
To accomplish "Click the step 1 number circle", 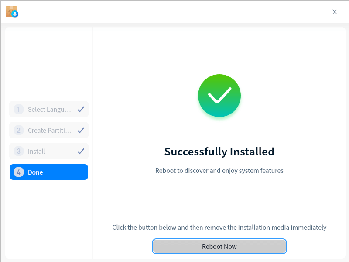I will [19, 109].
